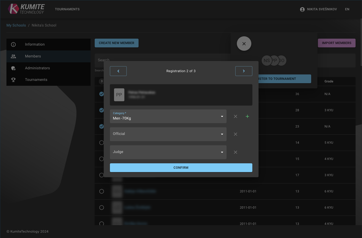
Task: Expand the Official dropdown
Action: pyautogui.click(x=168, y=134)
